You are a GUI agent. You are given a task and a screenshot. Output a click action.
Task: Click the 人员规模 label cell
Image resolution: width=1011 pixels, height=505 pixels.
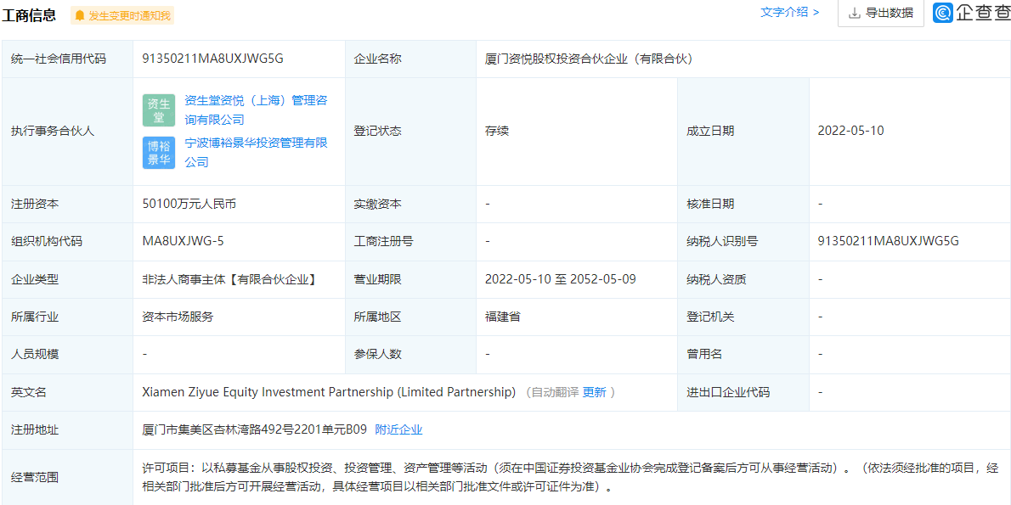(x=68, y=354)
